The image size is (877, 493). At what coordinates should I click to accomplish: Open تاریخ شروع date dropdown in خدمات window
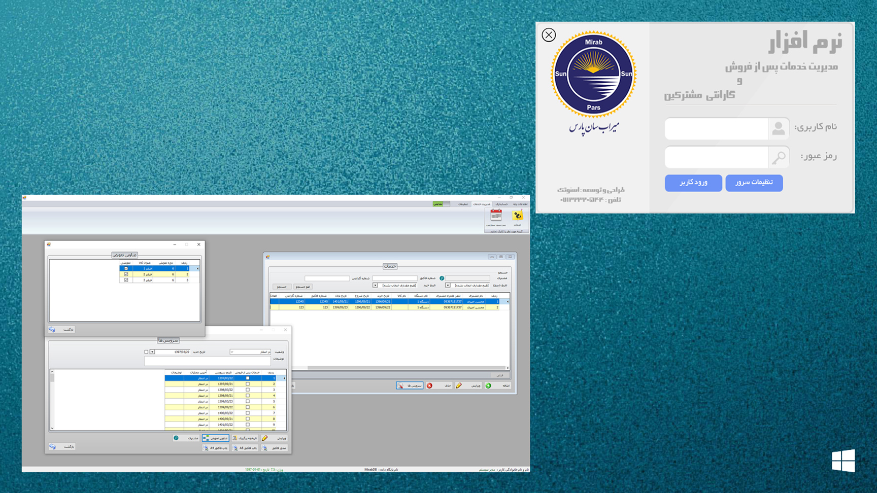(448, 285)
